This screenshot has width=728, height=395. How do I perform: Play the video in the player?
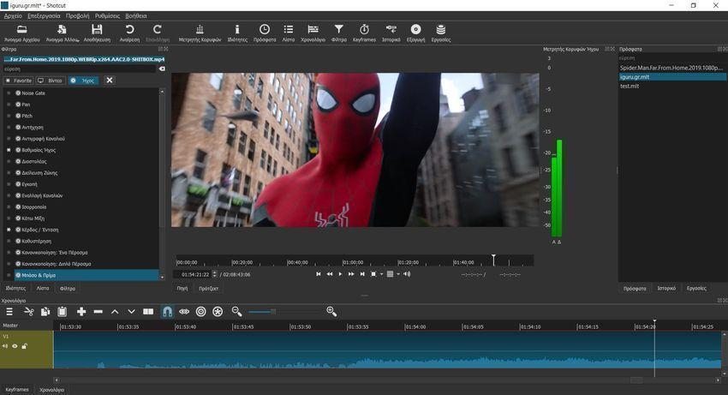340,274
